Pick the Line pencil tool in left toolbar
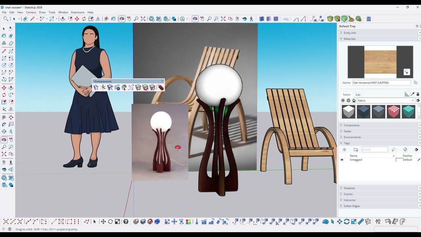The width and height of the screenshot is (421, 237). point(4,51)
